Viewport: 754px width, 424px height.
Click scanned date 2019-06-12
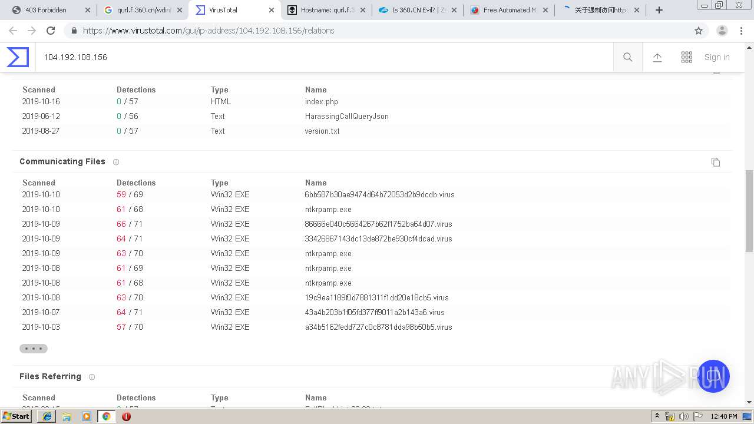point(41,117)
